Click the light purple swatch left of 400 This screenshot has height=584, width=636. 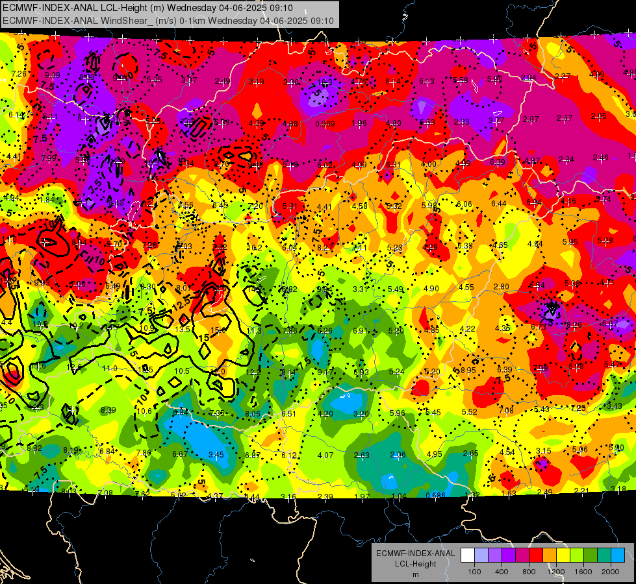(495, 555)
